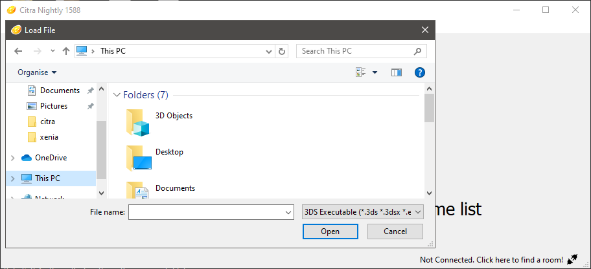Click the This PC monitor icon in sidebar
591x269 pixels.
click(27, 178)
